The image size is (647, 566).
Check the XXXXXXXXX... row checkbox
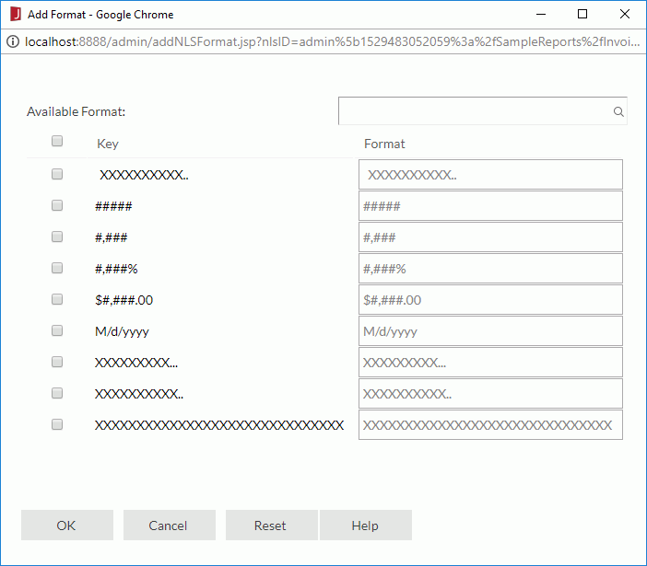point(57,362)
